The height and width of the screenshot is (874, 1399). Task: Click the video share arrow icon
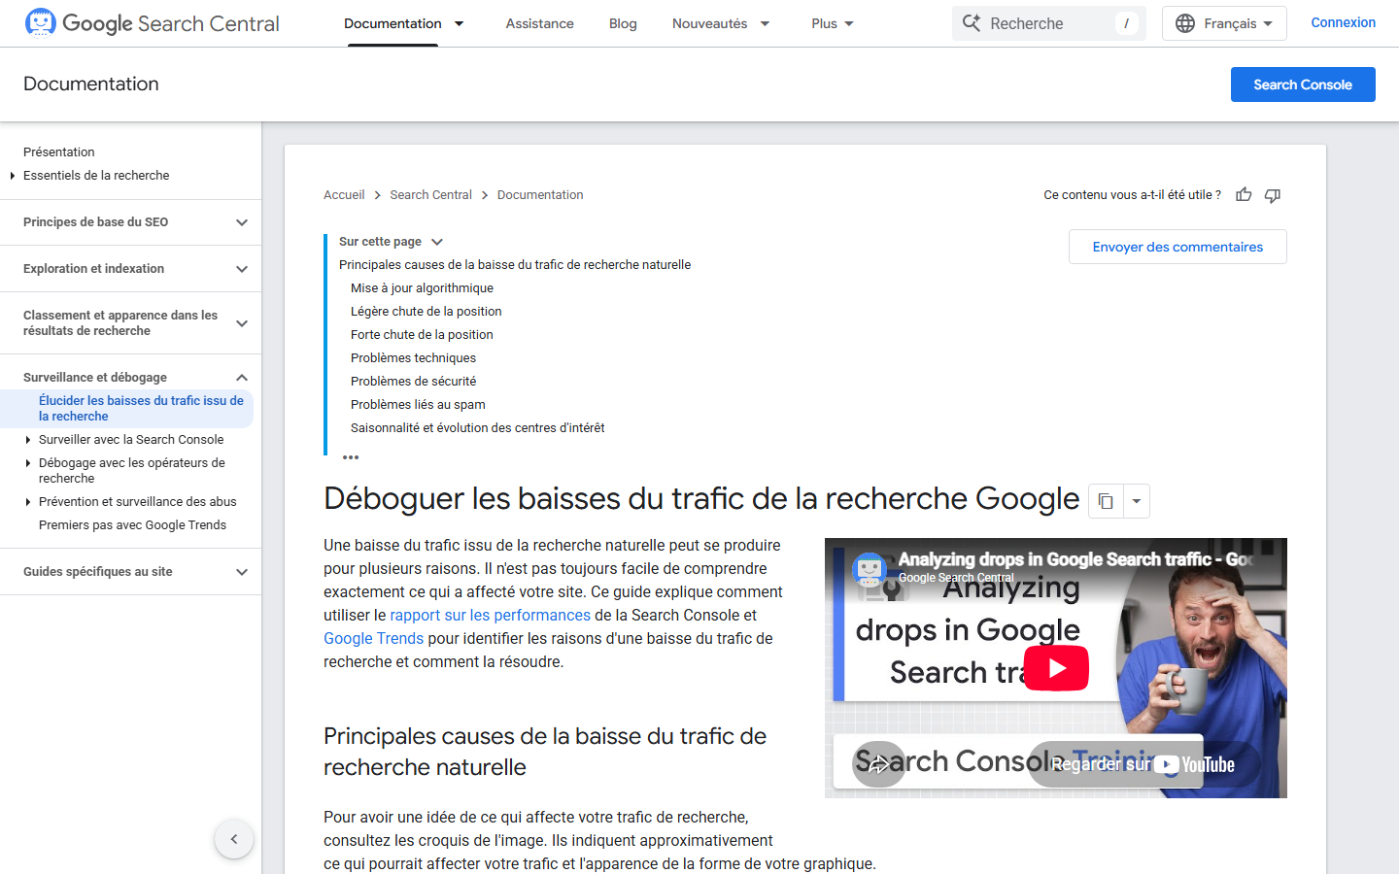(x=878, y=764)
